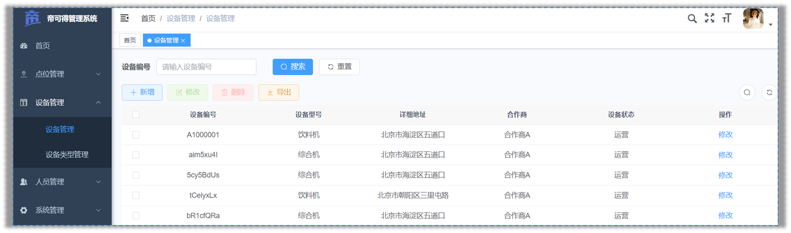Click 修改 link for device aim5xu4I
791x233 pixels.
coord(725,155)
